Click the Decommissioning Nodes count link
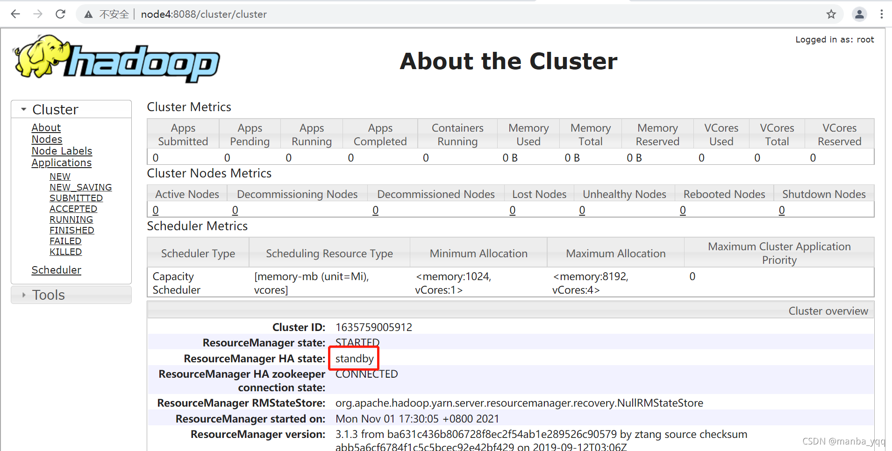The height and width of the screenshot is (451, 892). click(235, 211)
